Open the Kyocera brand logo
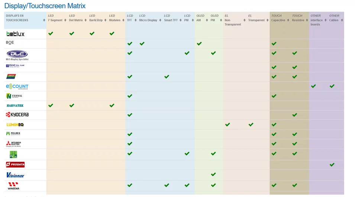This screenshot has width=355, height=197. [x=17, y=114]
